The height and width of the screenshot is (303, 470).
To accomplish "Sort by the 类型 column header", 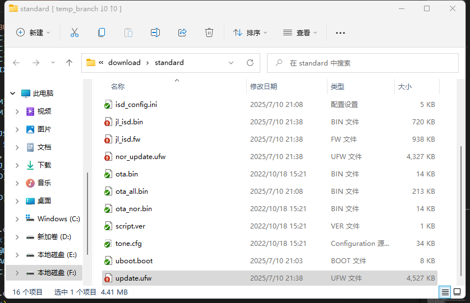I will 338,86.
